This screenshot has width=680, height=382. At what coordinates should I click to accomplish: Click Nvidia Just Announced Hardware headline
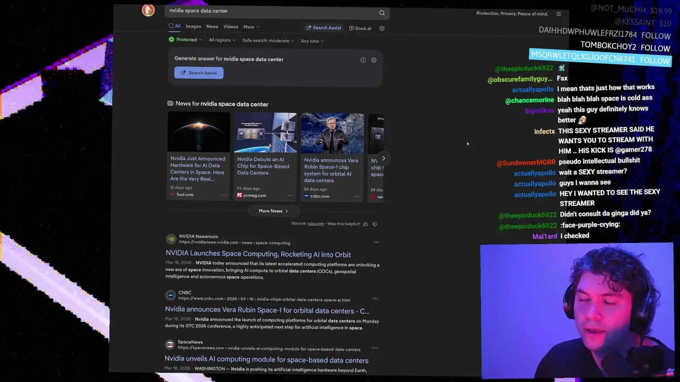pos(198,169)
